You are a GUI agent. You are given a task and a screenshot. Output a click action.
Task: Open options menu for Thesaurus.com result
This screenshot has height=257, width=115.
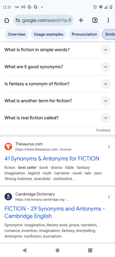click(109, 147)
